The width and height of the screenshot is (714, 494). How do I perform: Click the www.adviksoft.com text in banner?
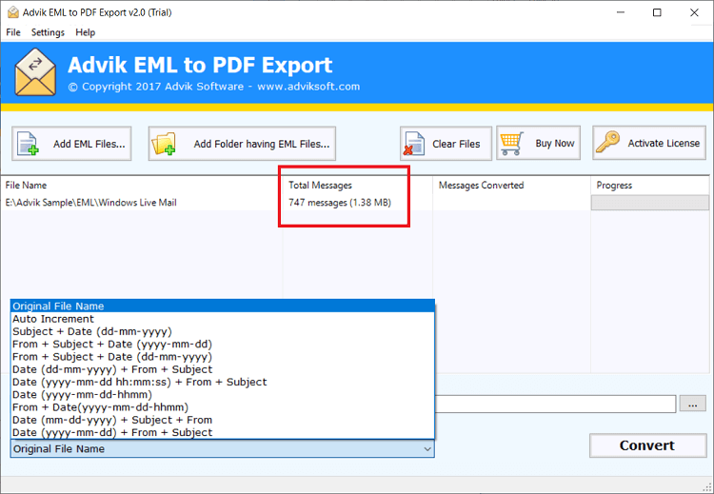[x=308, y=87]
